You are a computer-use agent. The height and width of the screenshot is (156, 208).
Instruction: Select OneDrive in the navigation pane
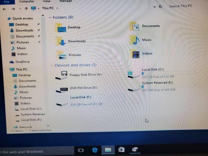point(22,62)
